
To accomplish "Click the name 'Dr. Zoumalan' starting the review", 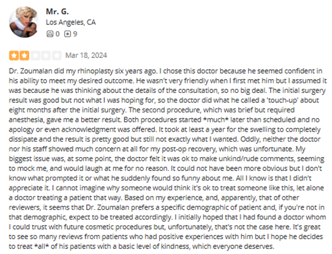I will point(31,71).
